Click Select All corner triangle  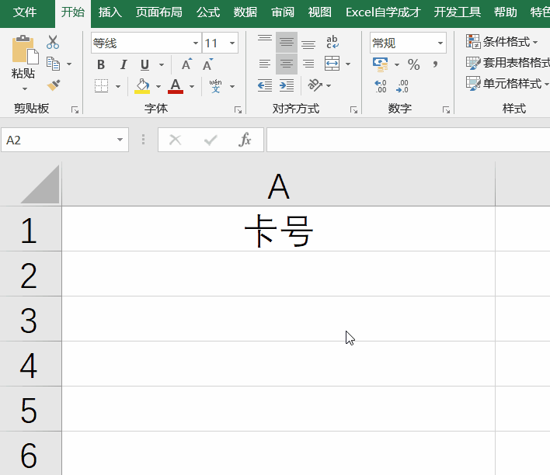coord(40,185)
